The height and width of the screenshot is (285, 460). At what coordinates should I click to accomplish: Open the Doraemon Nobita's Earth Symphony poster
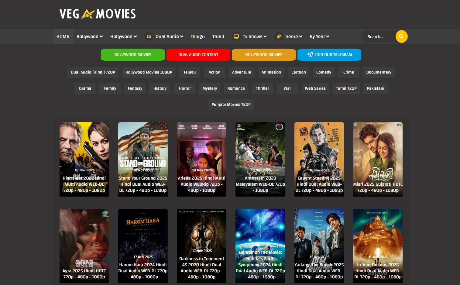[x=260, y=246]
